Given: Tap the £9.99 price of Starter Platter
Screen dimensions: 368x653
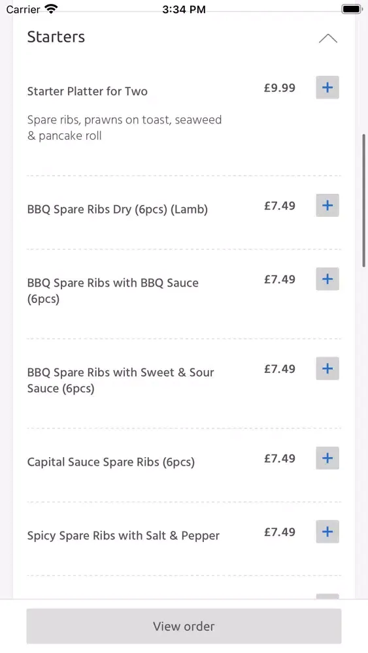Looking at the screenshot, I should point(280,88).
